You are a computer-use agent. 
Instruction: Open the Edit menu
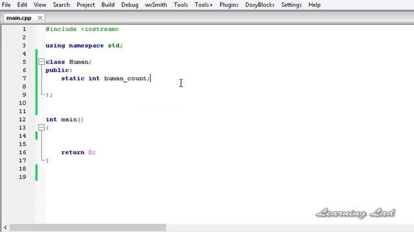click(22, 5)
